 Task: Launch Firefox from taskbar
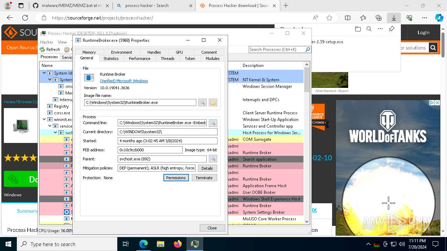click(177, 244)
